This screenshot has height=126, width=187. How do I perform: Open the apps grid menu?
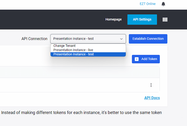coord(165,19)
